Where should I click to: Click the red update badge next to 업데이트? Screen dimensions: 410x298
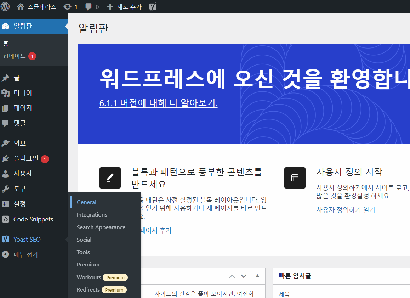[x=32, y=56]
